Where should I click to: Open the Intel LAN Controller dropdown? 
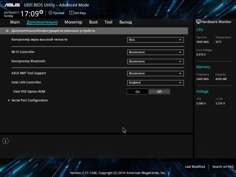coord(155,83)
